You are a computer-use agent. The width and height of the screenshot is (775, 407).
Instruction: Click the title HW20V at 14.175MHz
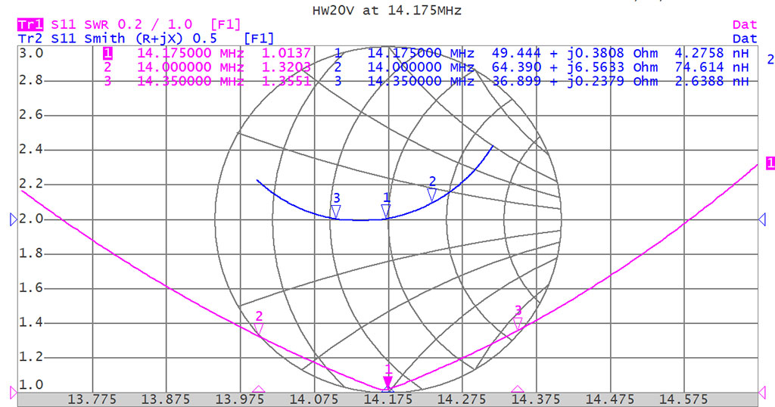387,11
